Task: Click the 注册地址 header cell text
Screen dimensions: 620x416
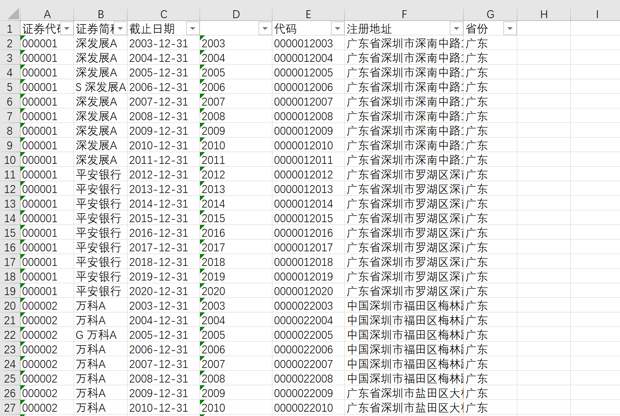Action: pyautogui.click(x=369, y=29)
